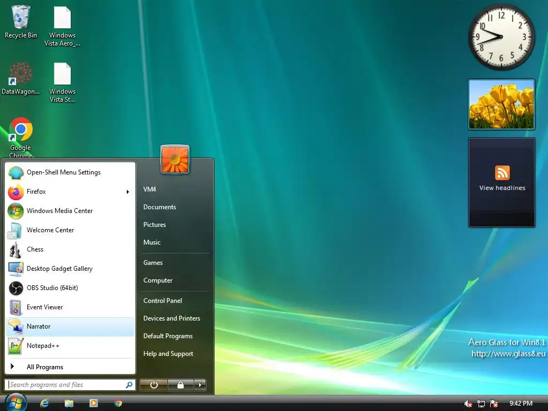Viewport: 548px width, 411px height.
Task: Click the search magnifier icon
Action: (129, 385)
